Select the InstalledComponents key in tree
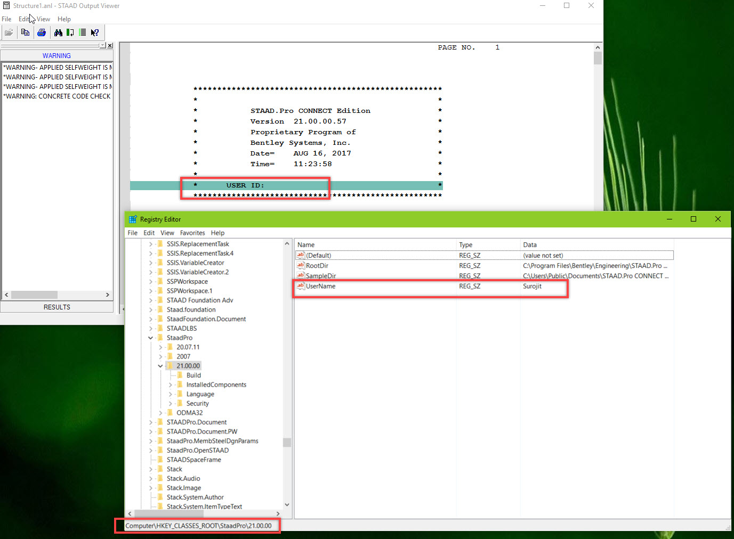Viewport: 734px width, 539px height. tap(216, 385)
